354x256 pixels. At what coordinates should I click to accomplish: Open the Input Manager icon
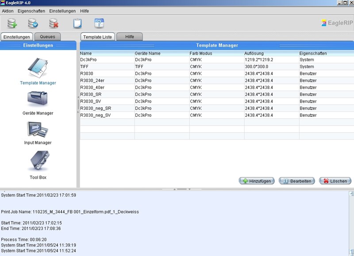click(x=38, y=129)
